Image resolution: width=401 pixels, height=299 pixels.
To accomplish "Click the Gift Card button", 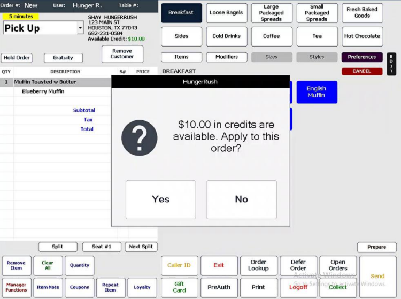I will [x=179, y=287].
